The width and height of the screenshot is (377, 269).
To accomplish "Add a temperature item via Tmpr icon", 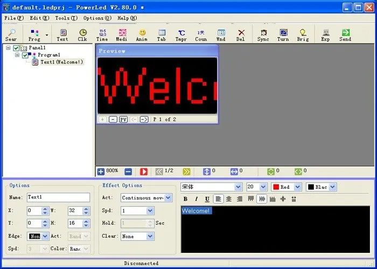I will tap(181, 35).
